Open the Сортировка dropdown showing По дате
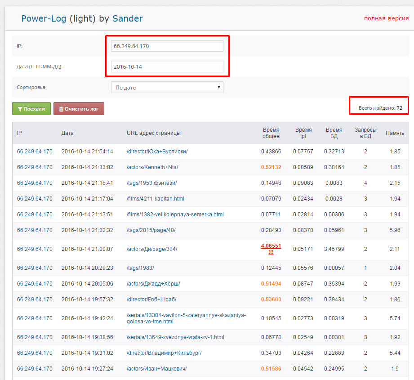Screen dimensions: 414x380 [167, 87]
